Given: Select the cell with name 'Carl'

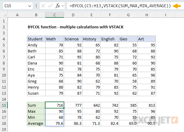Looking at the screenshot, I should point(36,57).
